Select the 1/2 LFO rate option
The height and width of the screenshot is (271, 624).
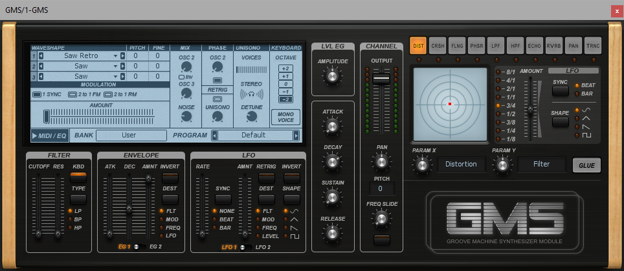click(506, 114)
